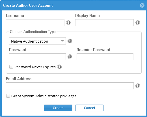Screen dimensions: 147x117
Task: Click the Cancel button
Action: click(89, 108)
